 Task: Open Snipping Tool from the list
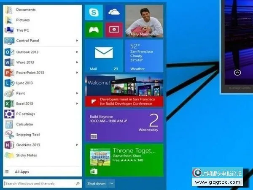pos(27,135)
